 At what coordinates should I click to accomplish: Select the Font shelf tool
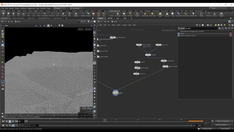[x=69, y=14]
